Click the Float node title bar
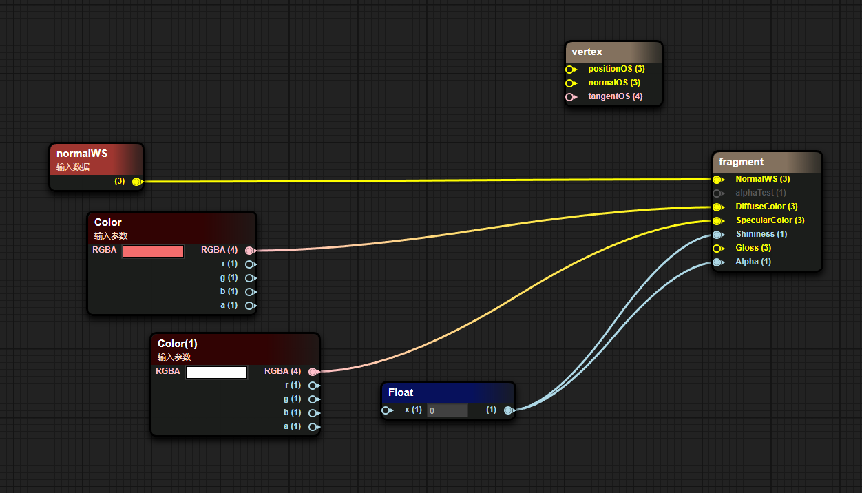The width and height of the screenshot is (862, 493). (x=448, y=392)
